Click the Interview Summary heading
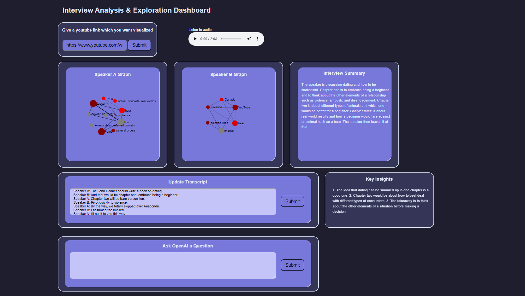This screenshot has width=525, height=296. (344, 73)
